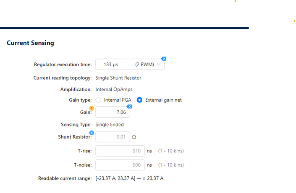Select the External gain net option
The height and width of the screenshot is (193, 296).
coord(140,100)
